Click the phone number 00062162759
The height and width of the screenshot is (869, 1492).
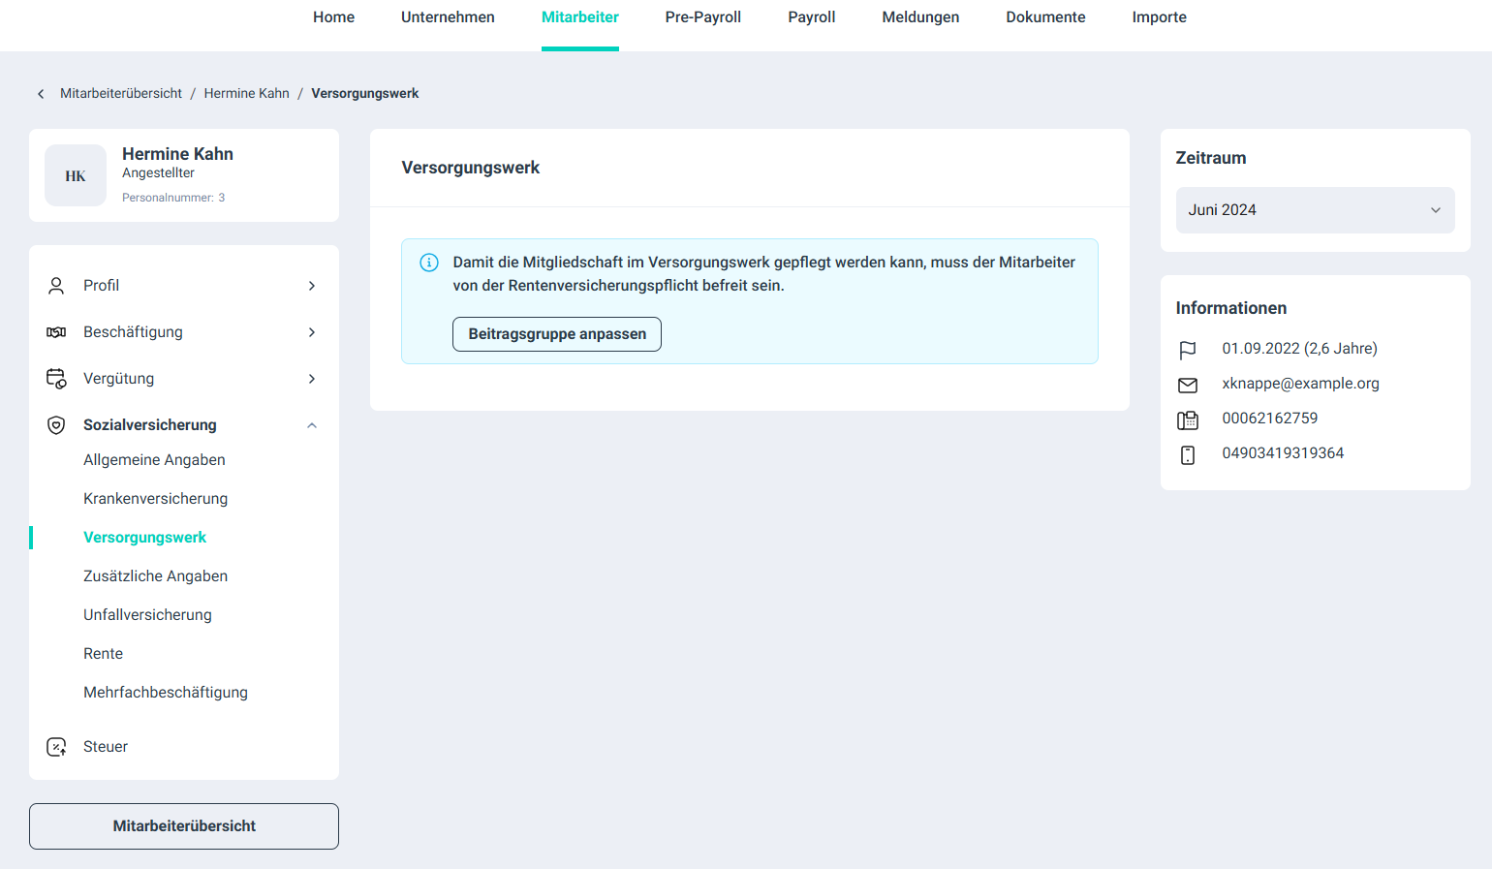point(1269,419)
